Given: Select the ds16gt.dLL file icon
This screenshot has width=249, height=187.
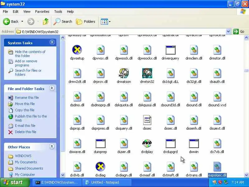Looking at the screenshot, I should [x=170, y=73].
